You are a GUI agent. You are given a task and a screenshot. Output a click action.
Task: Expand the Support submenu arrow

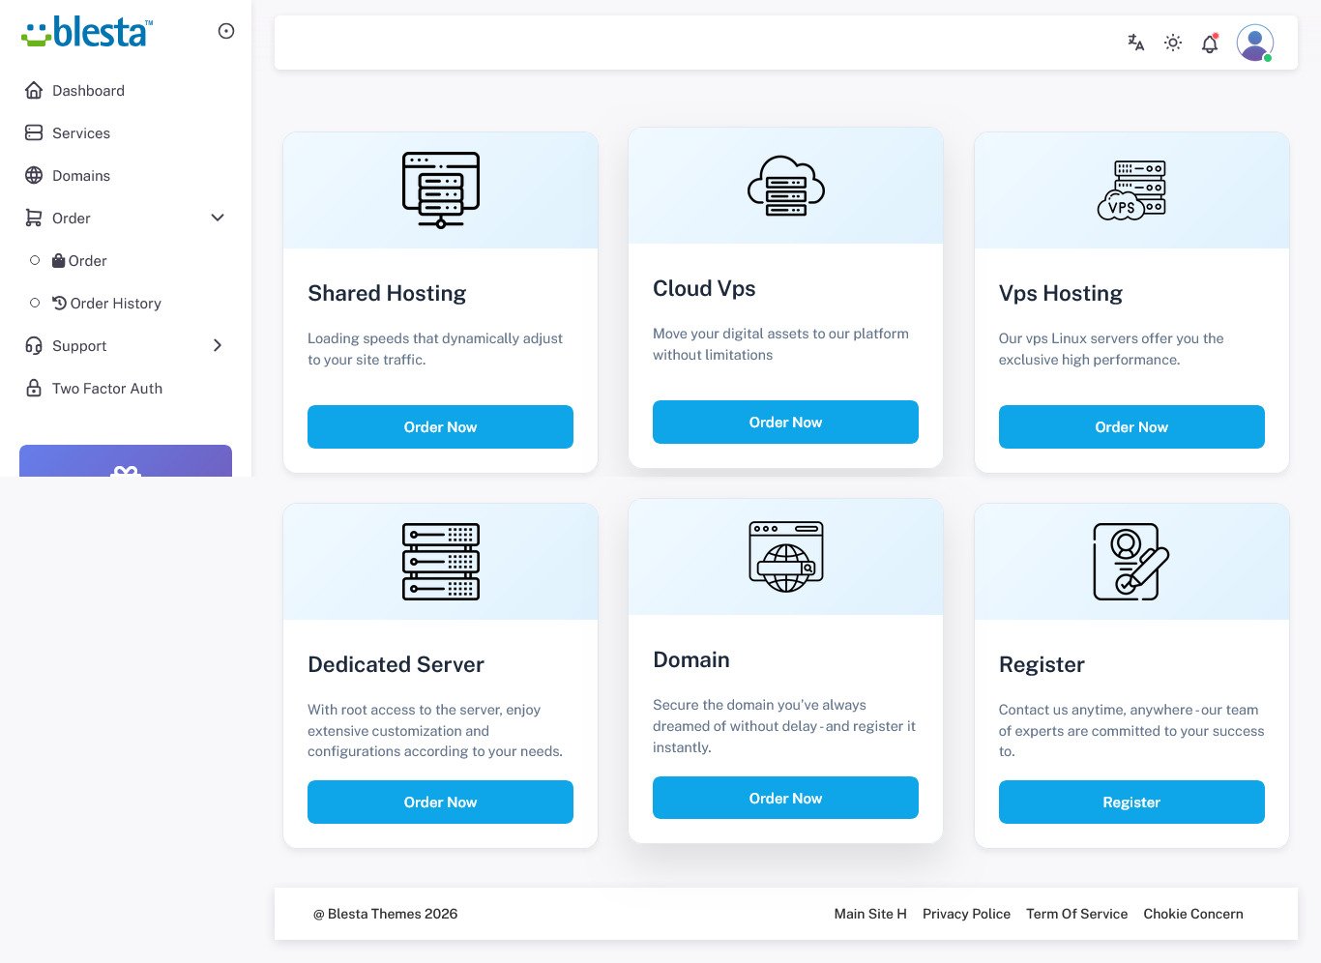coord(218,345)
